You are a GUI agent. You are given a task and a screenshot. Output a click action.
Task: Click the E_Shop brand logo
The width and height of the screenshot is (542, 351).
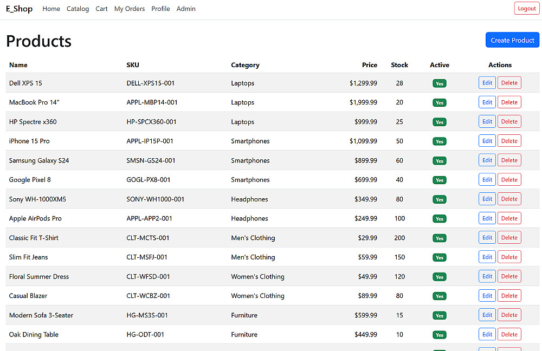tap(20, 9)
